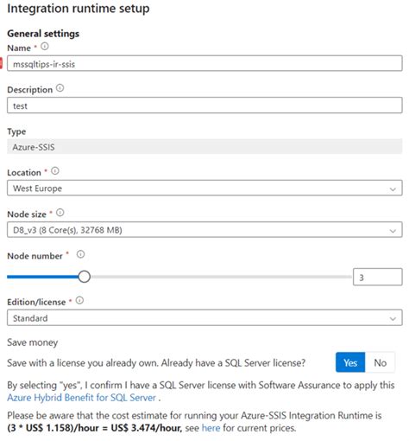Click the info icon next to Node size

60,213
